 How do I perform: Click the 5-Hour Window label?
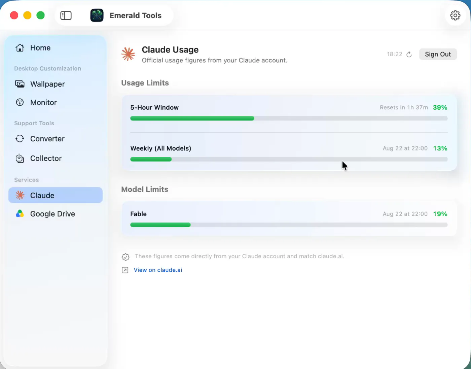154,107
